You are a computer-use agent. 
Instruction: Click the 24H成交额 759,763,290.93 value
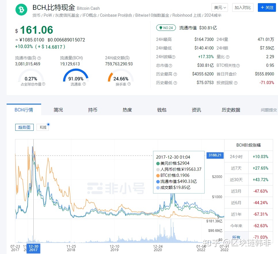pyautogui.click(x=119, y=64)
